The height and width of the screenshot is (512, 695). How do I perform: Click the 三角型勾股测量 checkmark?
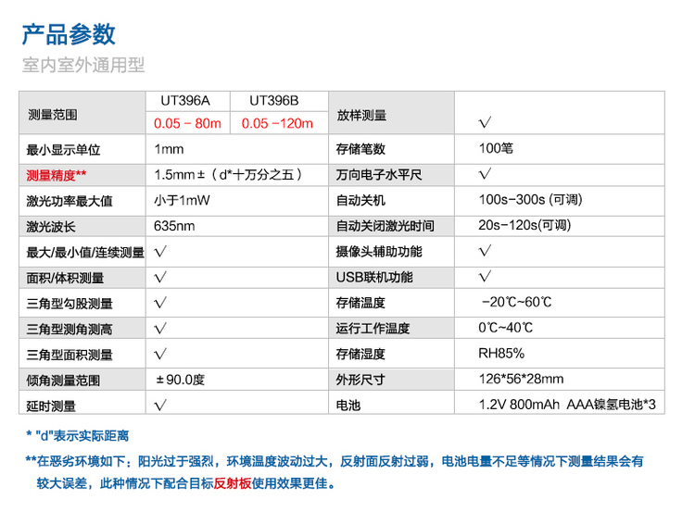pos(160,303)
